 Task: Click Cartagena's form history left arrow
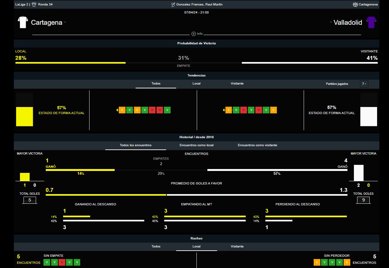pyautogui.click(x=117, y=110)
